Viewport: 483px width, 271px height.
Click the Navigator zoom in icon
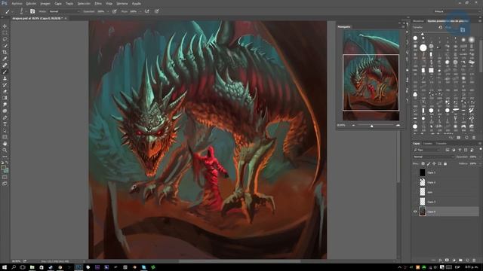coord(398,126)
